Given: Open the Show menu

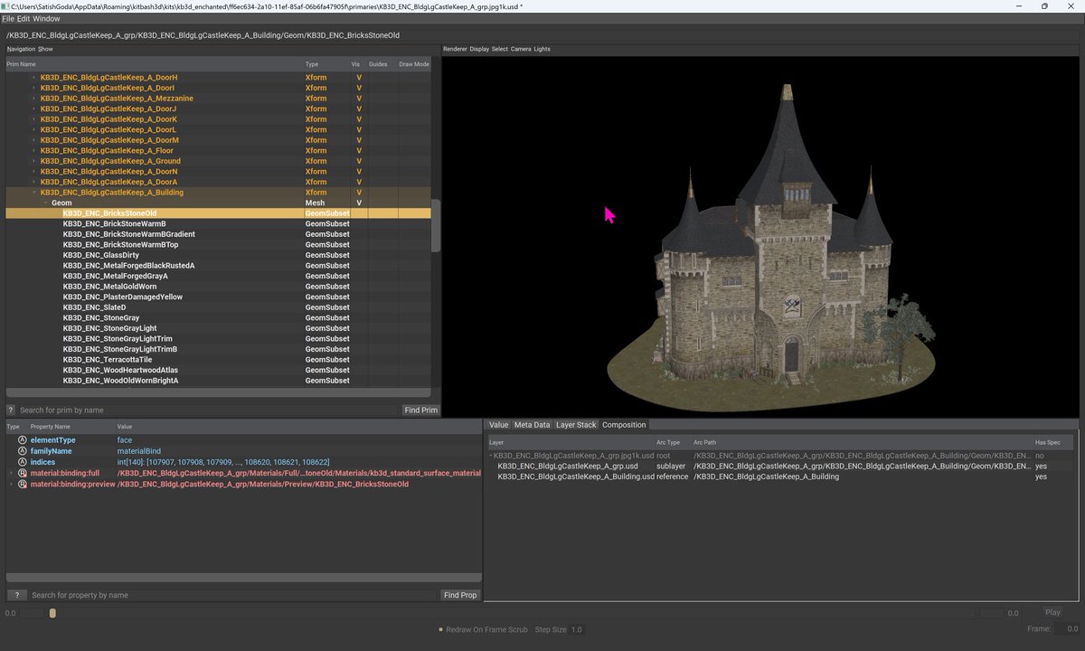Looking at the screenshot, I should click(x=45, y=49).
